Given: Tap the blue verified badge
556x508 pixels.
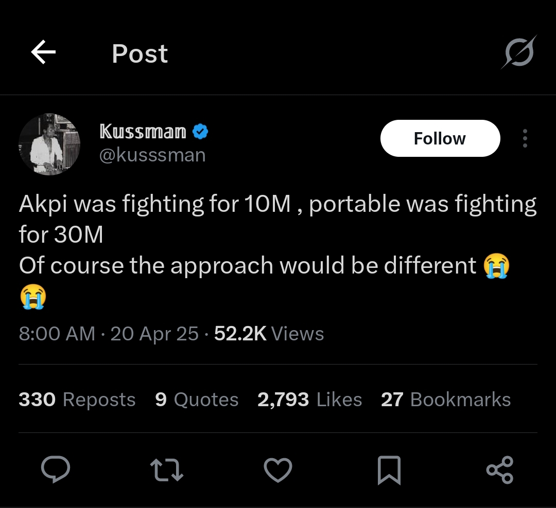Looking at the screenshot, I should coord(200,132).
